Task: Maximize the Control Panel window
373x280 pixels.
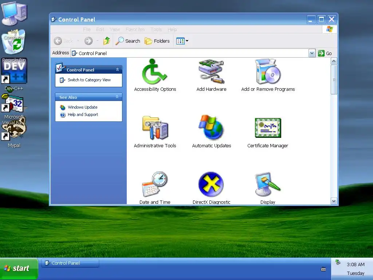Action: (x=321, y=20)
